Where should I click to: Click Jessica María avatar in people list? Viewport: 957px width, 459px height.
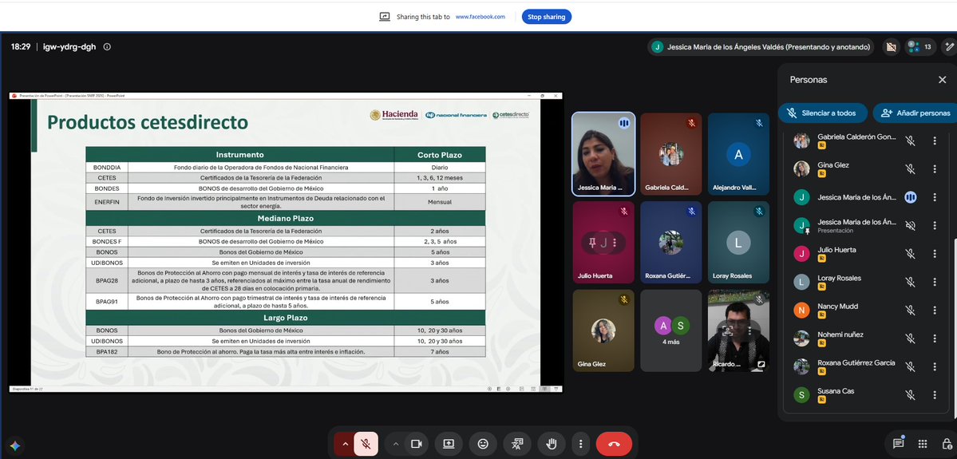[801, 197]
